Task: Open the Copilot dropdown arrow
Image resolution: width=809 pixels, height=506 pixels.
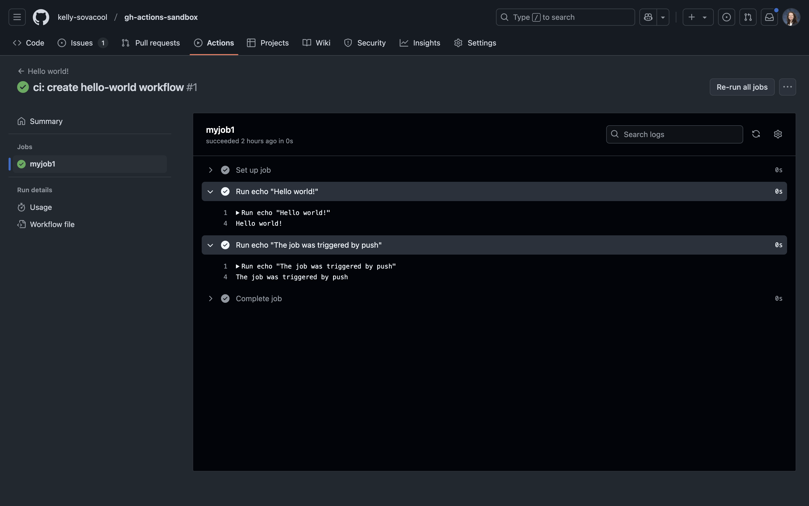Action: point(663,17)
